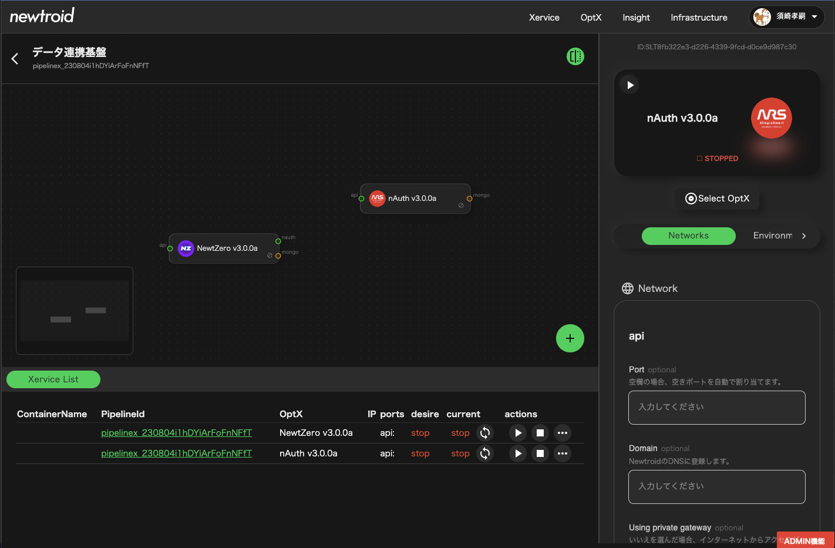Open the nAuth row pipeline link
Viewport: 835px width, 548px height.
(x=176, y=453)
